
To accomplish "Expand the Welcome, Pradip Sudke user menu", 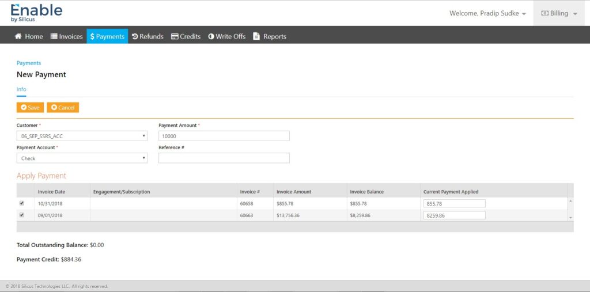I will (x=487, y=14).
